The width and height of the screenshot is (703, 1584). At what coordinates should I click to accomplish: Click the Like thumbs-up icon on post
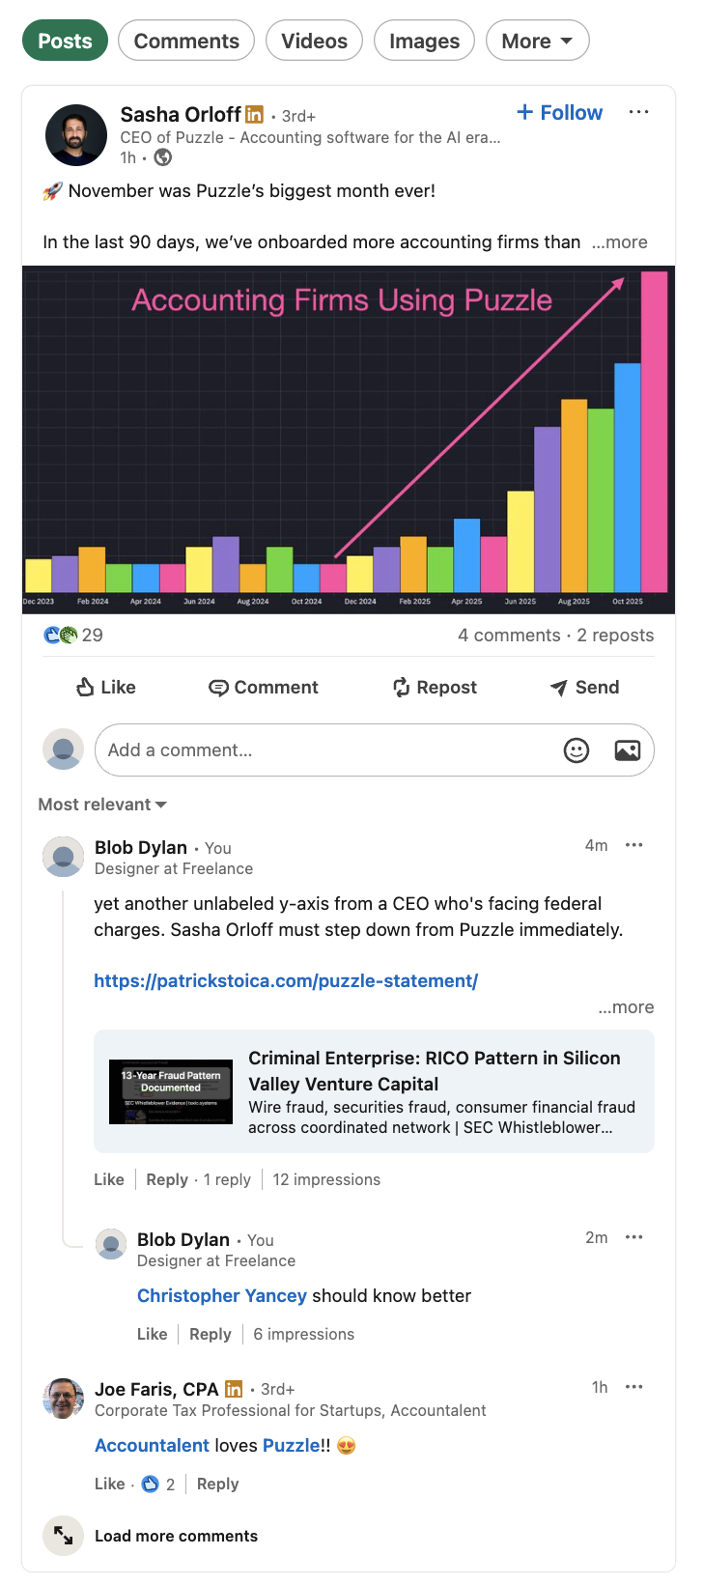click(85, 688)
